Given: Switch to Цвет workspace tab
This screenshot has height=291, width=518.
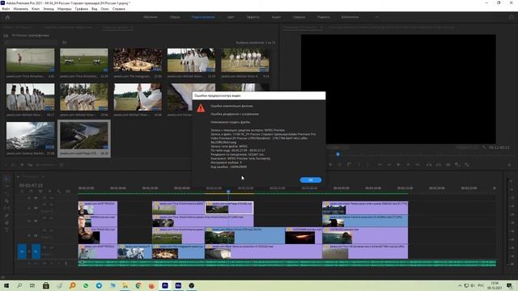Looking at the screenshot, I should point(231,17).
